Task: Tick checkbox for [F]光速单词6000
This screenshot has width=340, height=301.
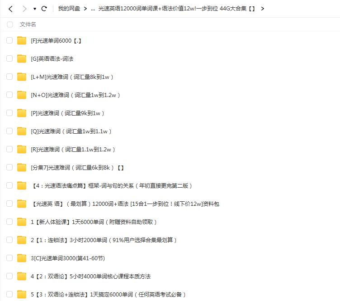Action: (x=9, y=40)
